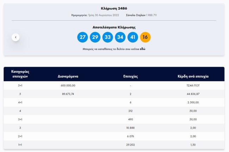The image size is (229, 152).
Task: Click the 'Επιτυχίες' column header
Action: click(x=130, y=76)
